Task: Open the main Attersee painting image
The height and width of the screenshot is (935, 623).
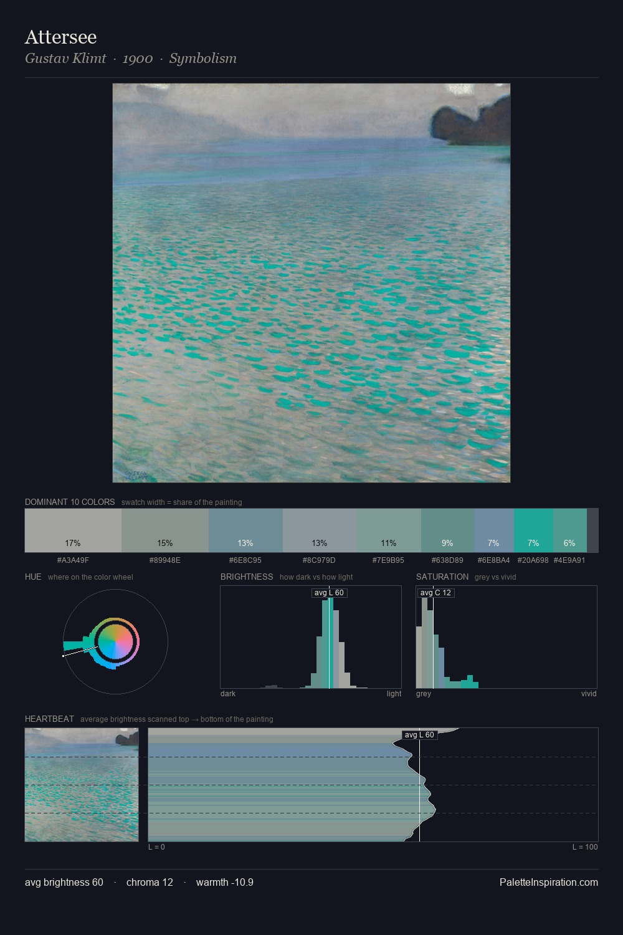Action: pyautogui.click(x=311, y=283)
